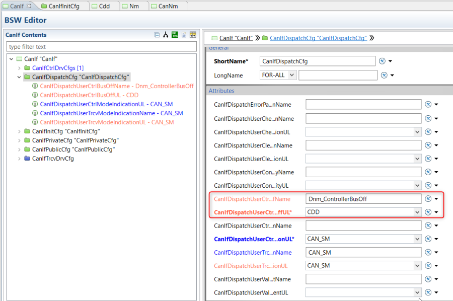Click round icon on CanIfDispatchErrorPa...nName row

(x=428, y=104)
